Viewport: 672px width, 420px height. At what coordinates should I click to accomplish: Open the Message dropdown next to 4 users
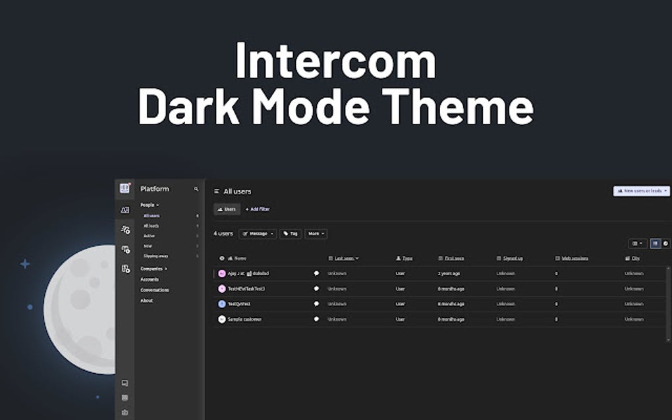[258, 234]
